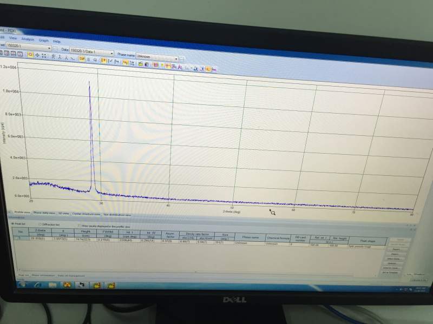433x324 pixels.
Task: Expand the Data dropdown showing 150320-1/Data 1
Action: (111, 53)
